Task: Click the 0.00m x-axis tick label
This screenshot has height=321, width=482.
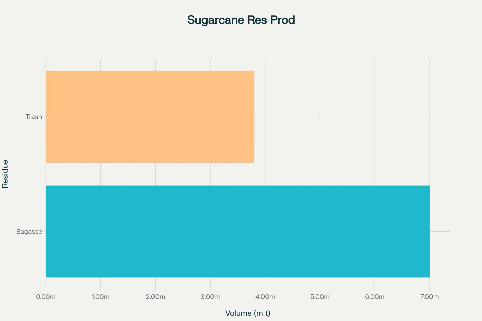Action: [x=46, y=297]
